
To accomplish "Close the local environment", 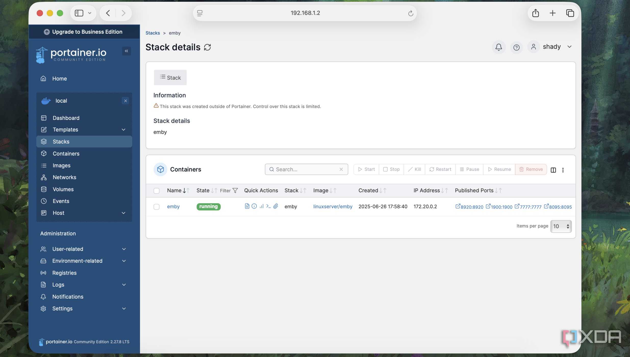I will tap(125, 101).
